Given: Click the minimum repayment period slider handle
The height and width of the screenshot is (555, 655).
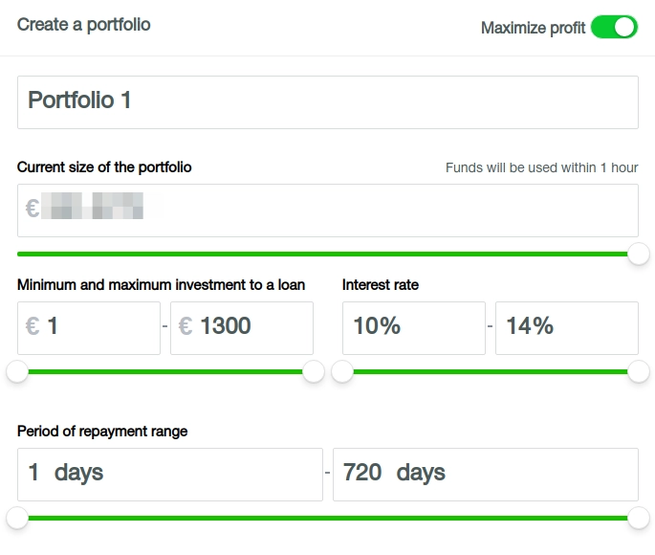Looking at the screenshot, I should 17,519.
